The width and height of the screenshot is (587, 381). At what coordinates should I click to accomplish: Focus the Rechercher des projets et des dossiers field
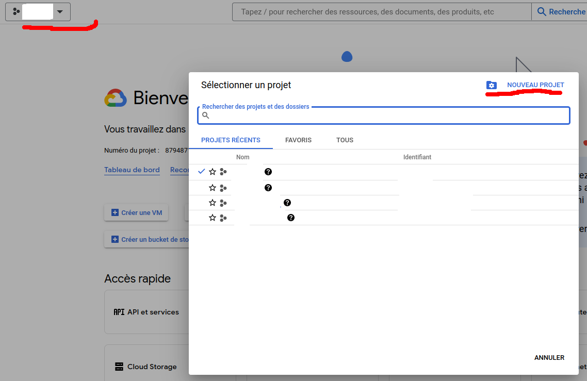coord(384,115)
